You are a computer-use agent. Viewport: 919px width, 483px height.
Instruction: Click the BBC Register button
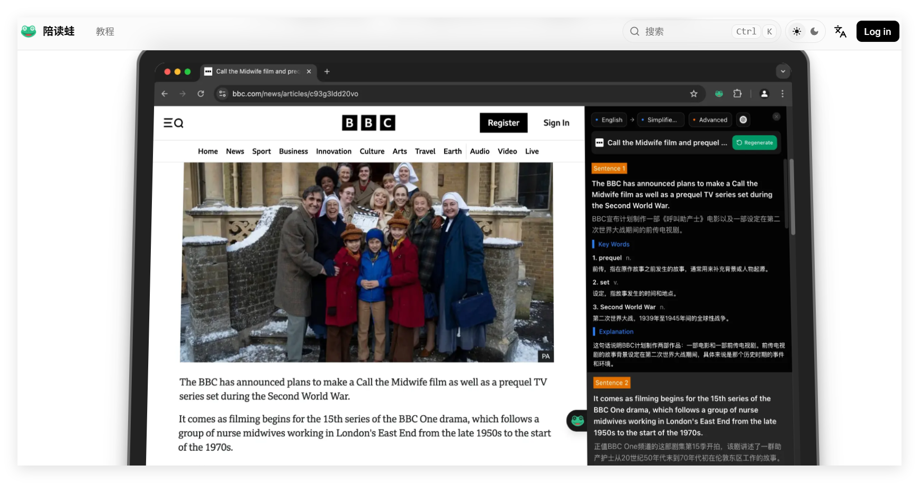(503, 123)
